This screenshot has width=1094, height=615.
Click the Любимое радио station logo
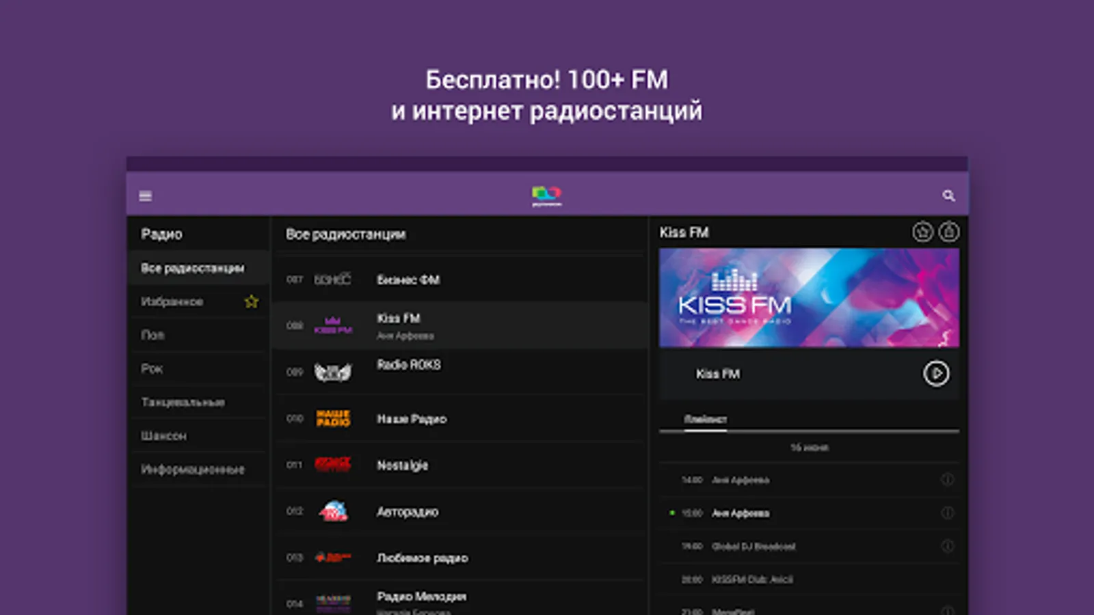tap(332, 558)
